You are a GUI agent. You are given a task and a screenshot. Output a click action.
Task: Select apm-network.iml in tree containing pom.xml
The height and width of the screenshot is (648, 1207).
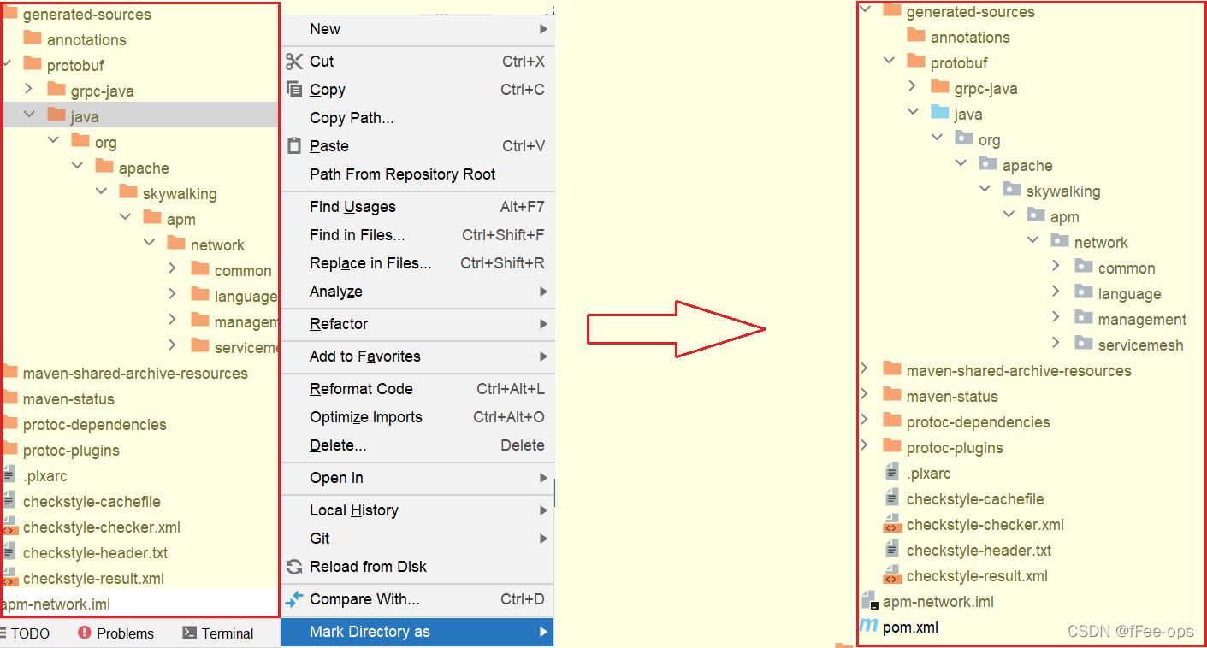pos(938,602)
